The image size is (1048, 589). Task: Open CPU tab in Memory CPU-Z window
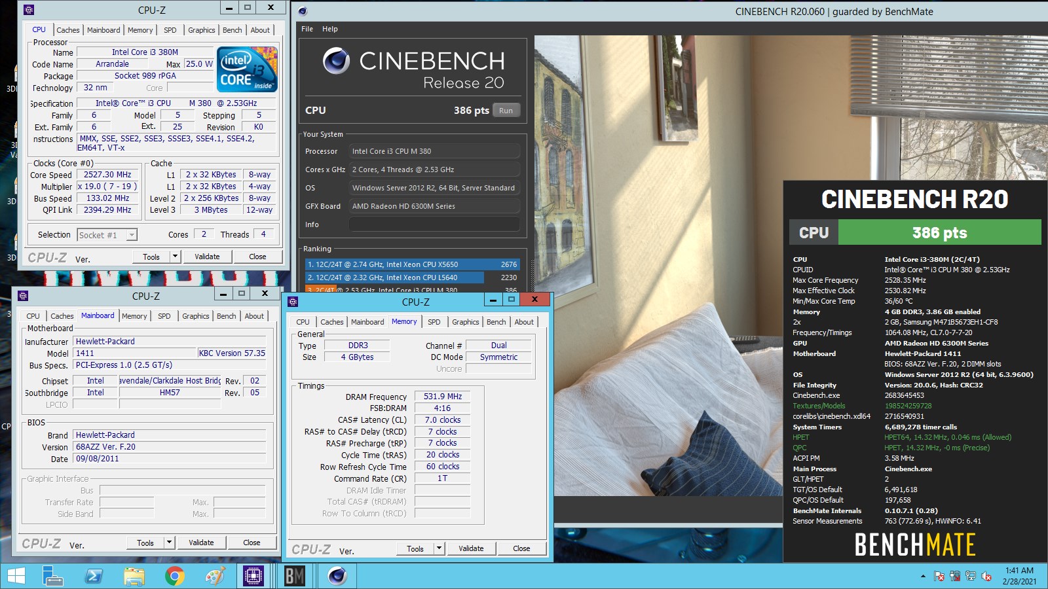point(303,322)
